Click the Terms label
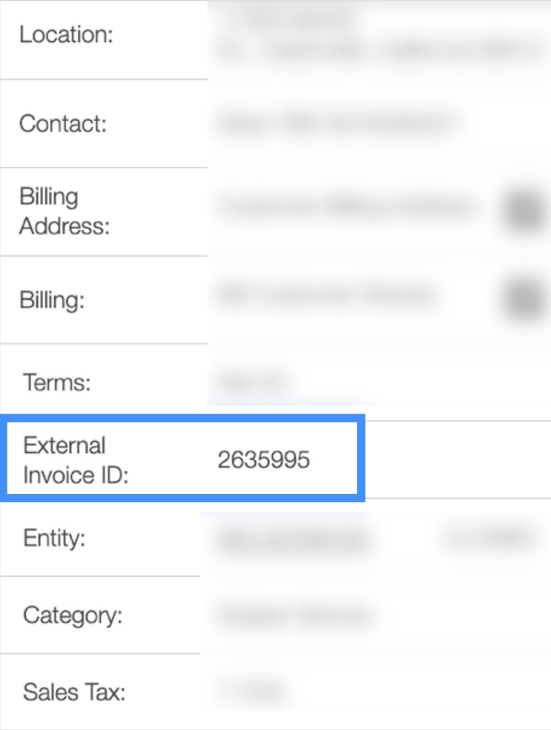The height and width of the screenshot is (730, 551). click(x=57, y=383)
